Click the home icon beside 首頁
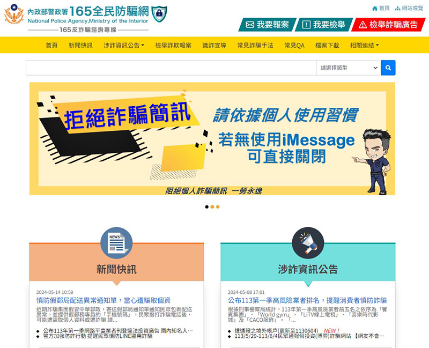 click(x=375, y=8)
